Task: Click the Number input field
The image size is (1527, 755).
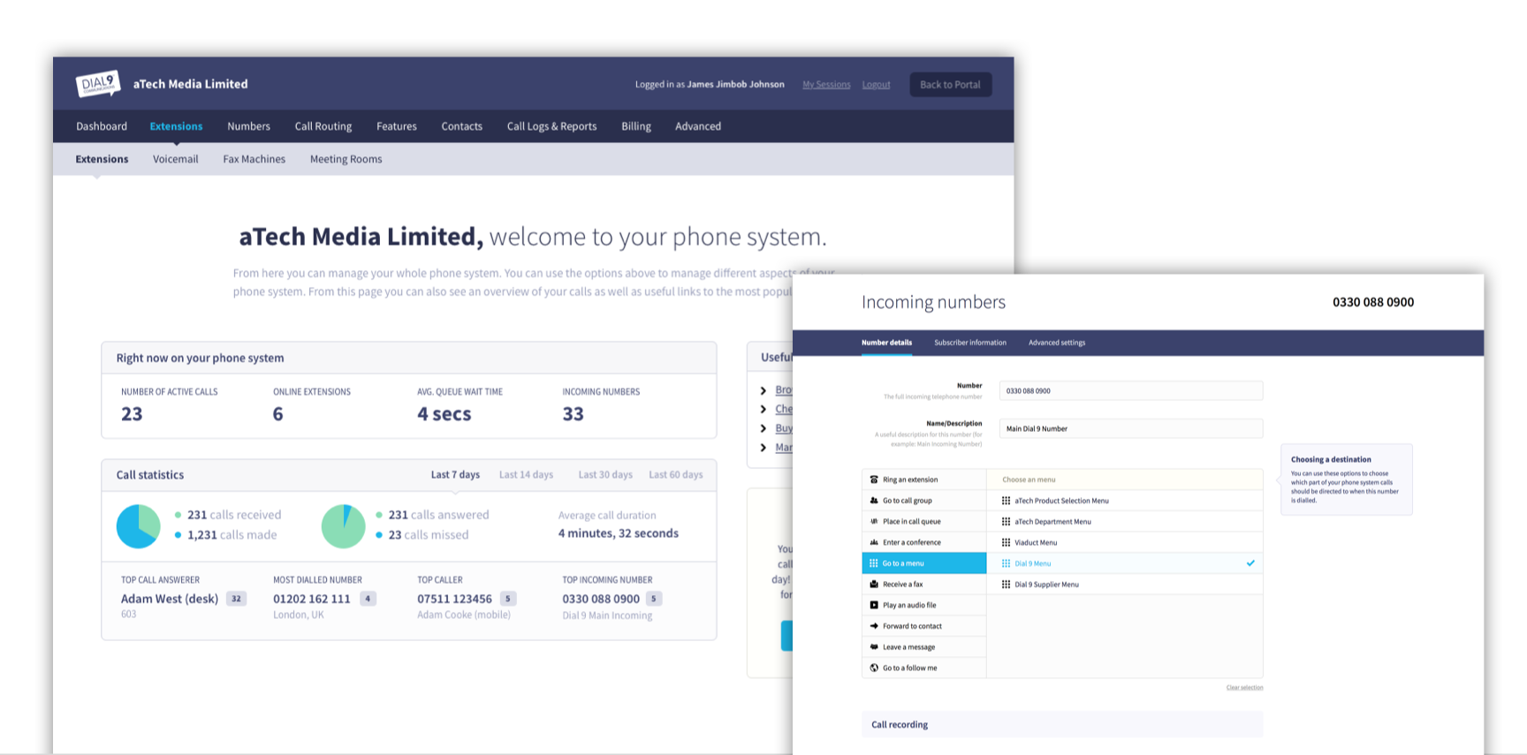Action: coord(1131,391)
